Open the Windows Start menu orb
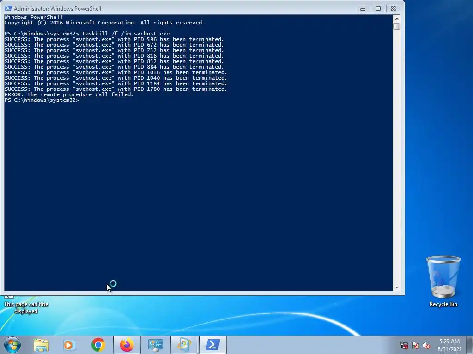 [12, 345]
